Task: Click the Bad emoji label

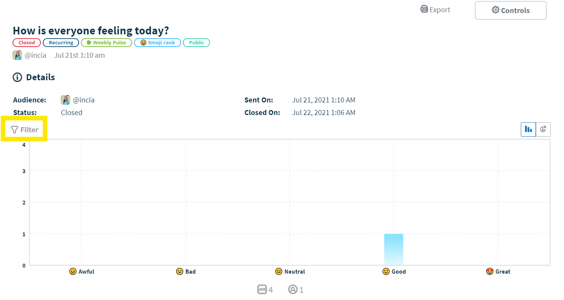Action: (x=186, y=271)
